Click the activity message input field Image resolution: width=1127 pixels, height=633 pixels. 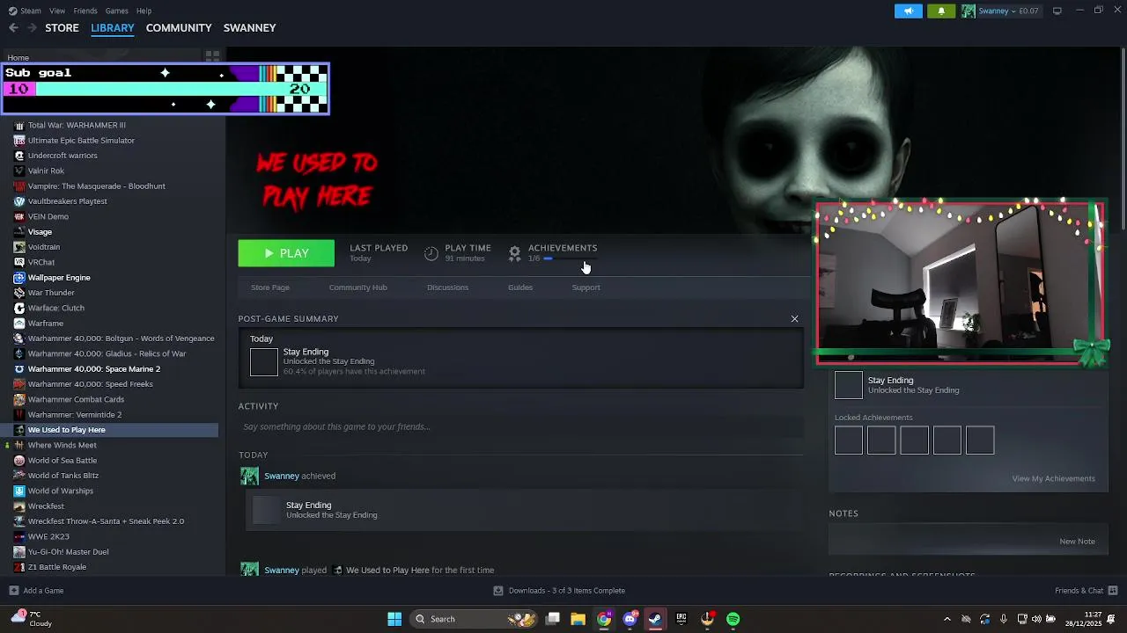pyautogui.click(x=521, y=427)
